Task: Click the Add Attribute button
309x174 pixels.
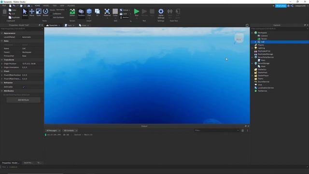Action: (23, 100)
